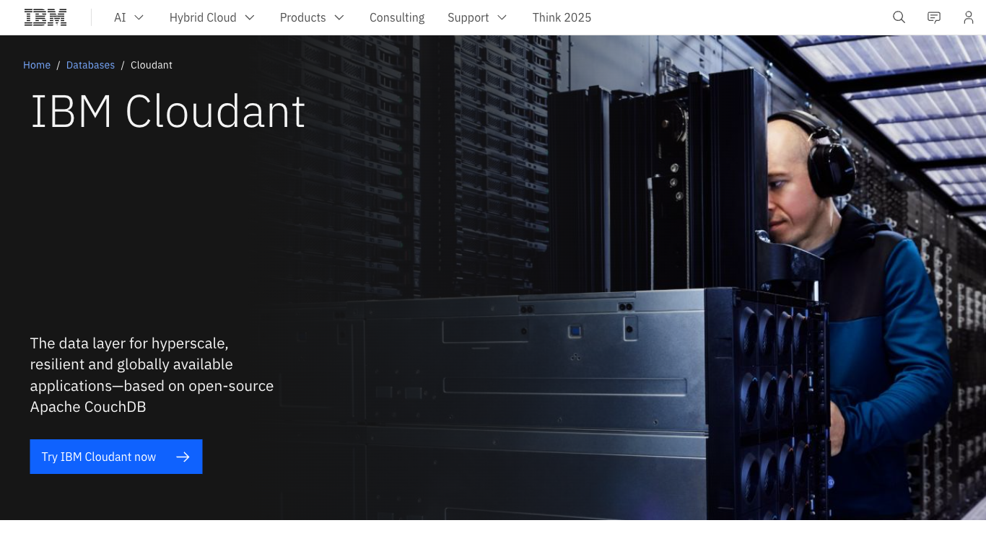Screen dimensions: 986x554
Task: Open the Support navigation menu
Action: [x=477, y=17]
